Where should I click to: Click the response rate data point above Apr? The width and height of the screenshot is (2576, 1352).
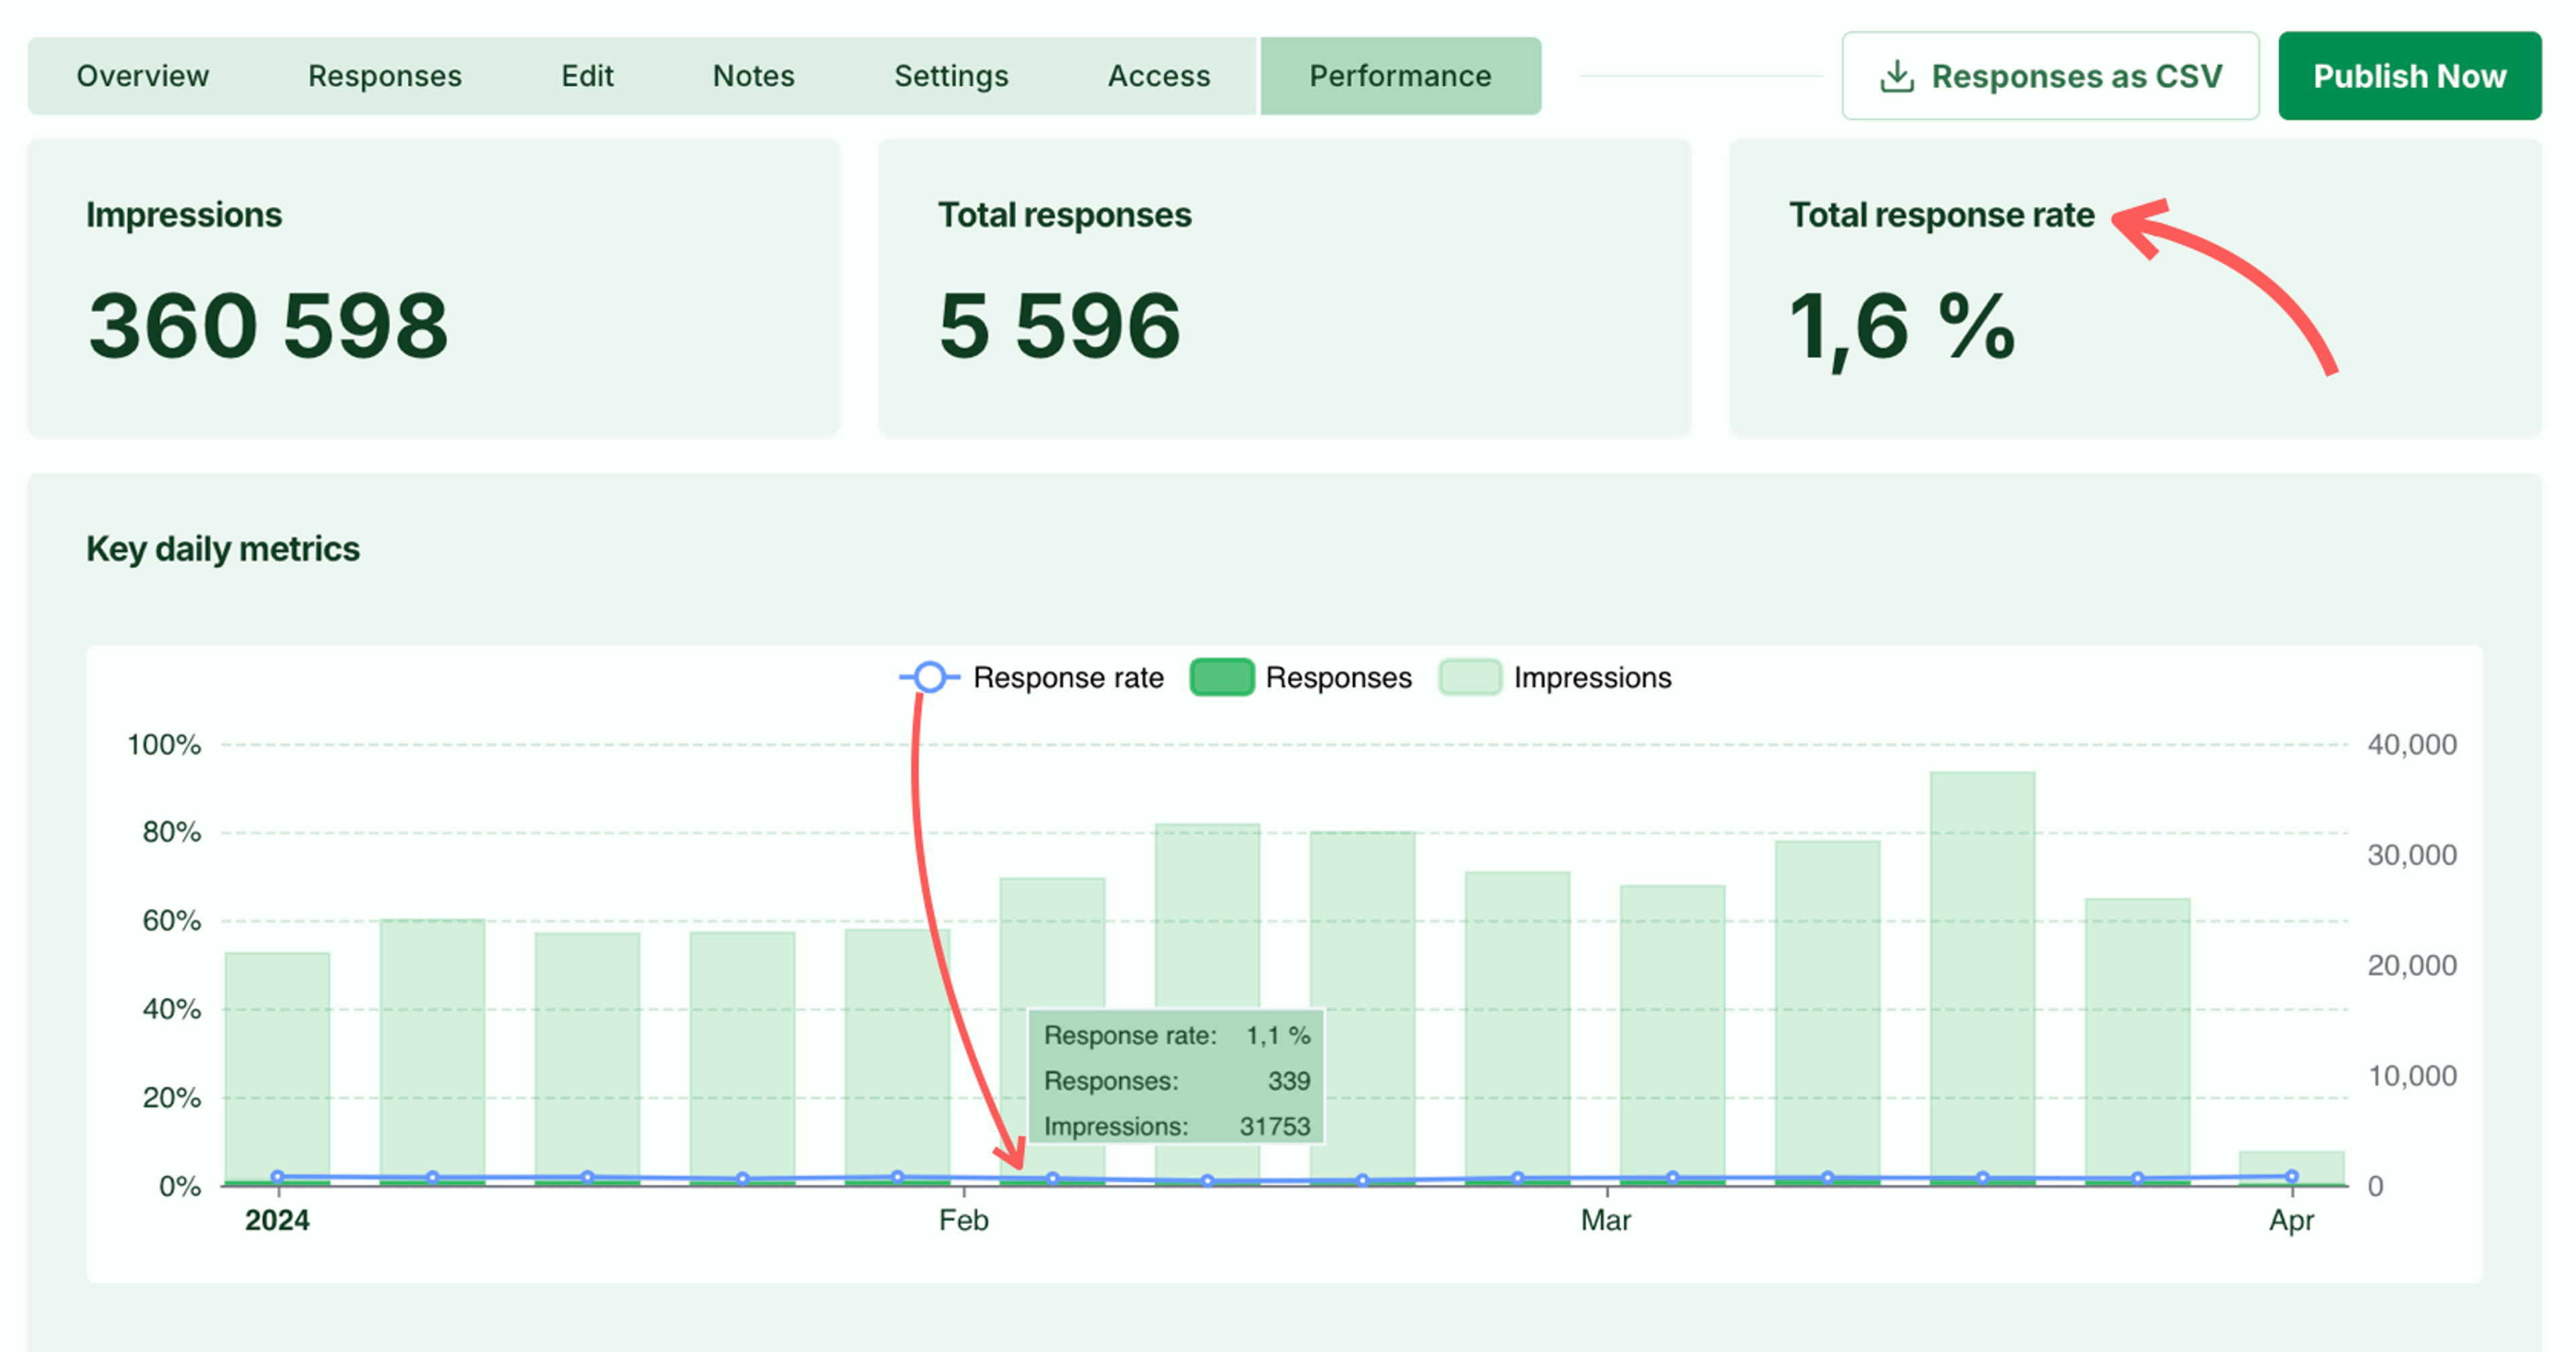(2291, 1176)
